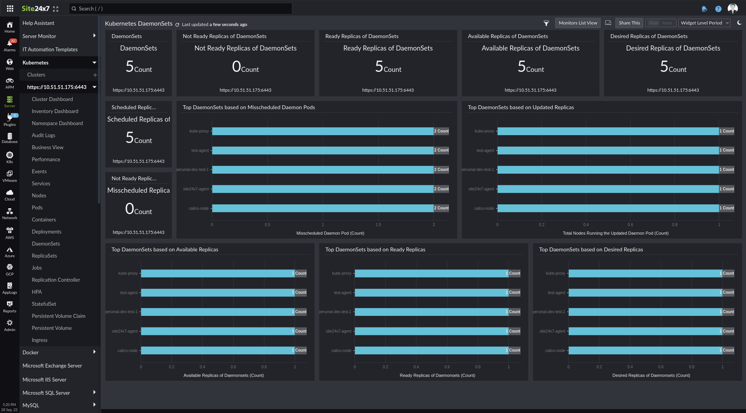Open the Home dashboard icon
Viewport: 746px width, 413px height.
point(9,24)
